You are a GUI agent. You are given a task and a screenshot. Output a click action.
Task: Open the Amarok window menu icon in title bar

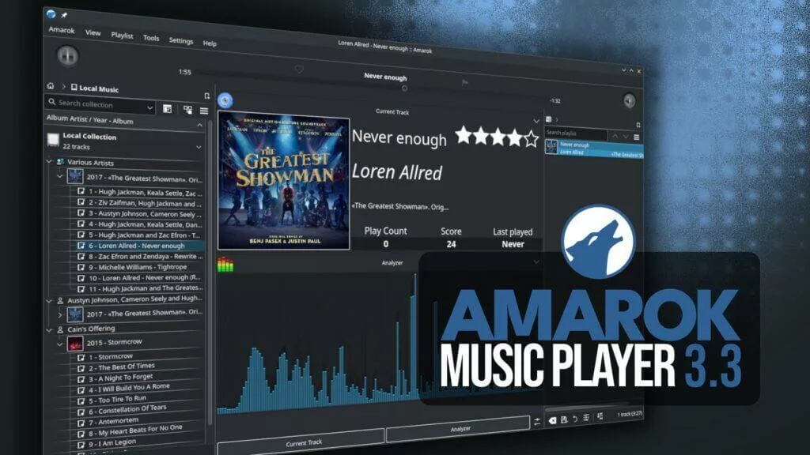point(51,14)
